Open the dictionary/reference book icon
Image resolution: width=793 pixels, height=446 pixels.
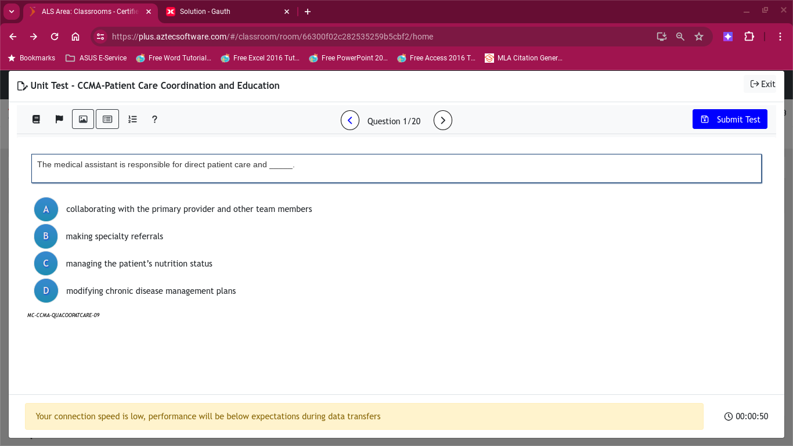point(36,118)
